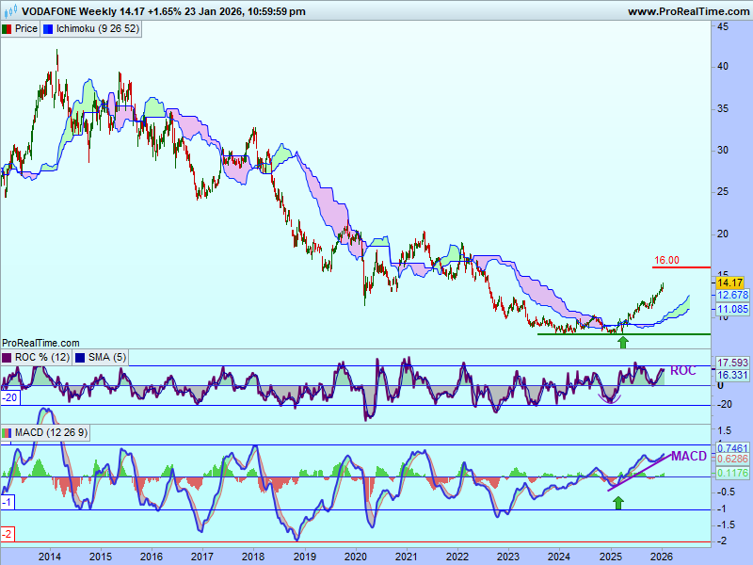
Task: Click the green 0.1176 MACD histogram tag
Action: click(x=731, y=473)
